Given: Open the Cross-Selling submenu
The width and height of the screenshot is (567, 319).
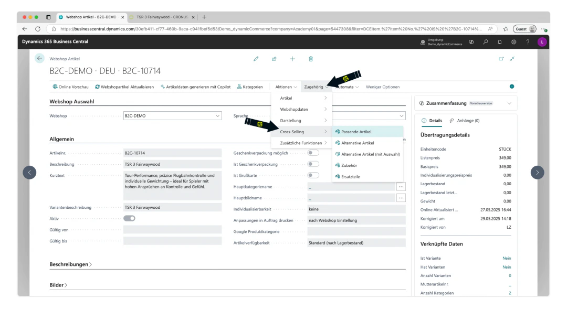Looking at the screenshot, I should 301,132.
